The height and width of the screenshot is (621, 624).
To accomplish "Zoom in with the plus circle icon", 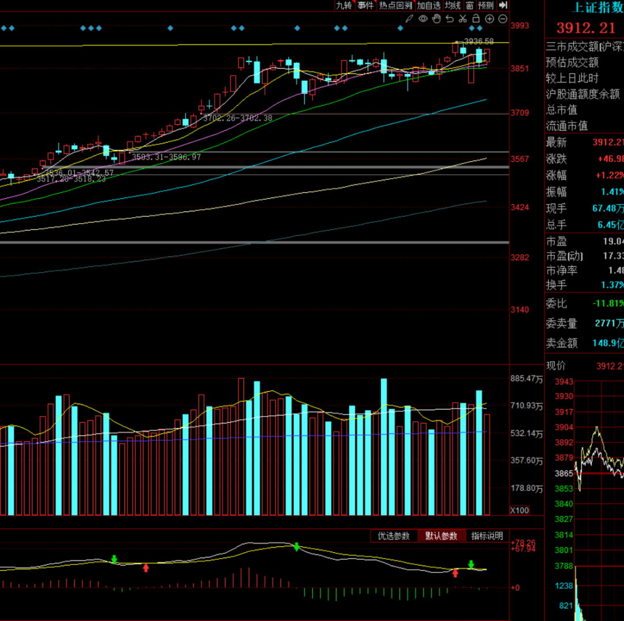I will (489, 19).
